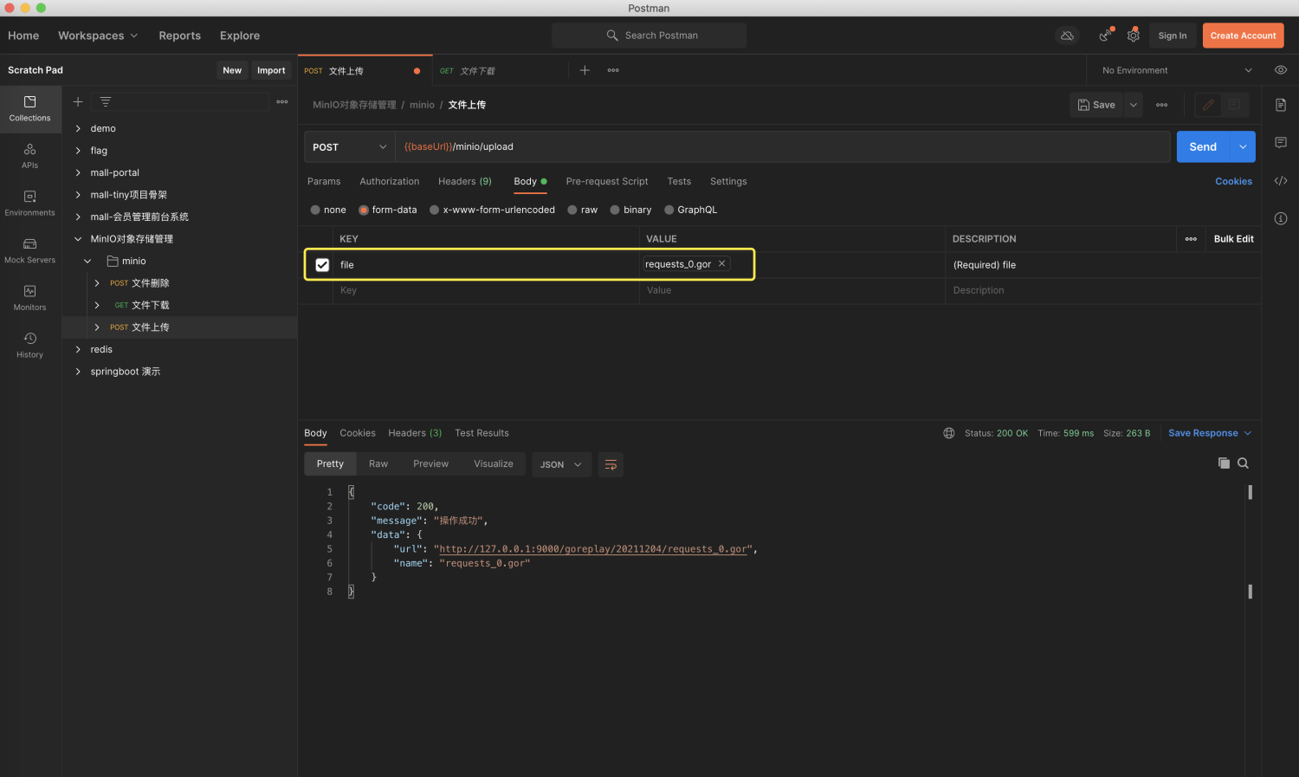The image size is (1299, 777).
Task: Click the request URL input field
Action: [783, 147]
